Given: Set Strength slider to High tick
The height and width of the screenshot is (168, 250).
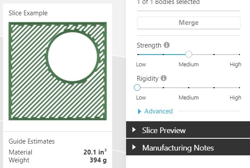Looking at the screenshot, I should point(240,55).
